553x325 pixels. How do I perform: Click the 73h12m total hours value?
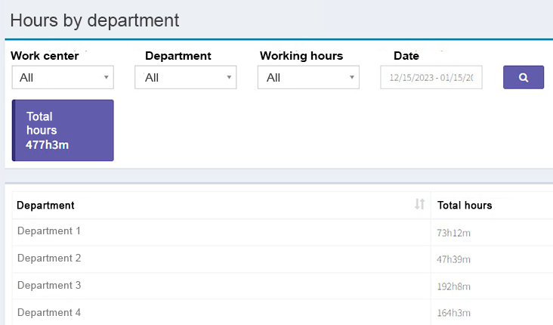453,233
